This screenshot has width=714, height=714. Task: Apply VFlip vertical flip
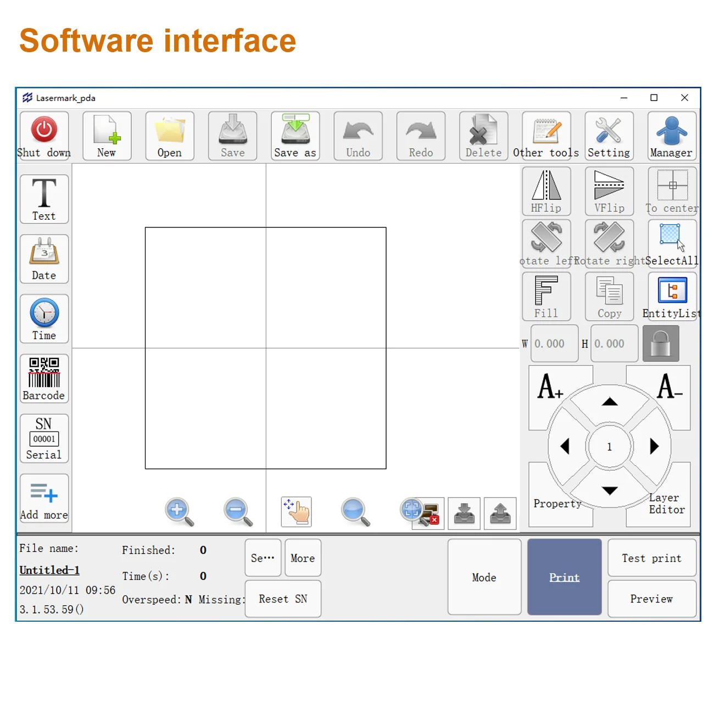(x=609, y=192)
